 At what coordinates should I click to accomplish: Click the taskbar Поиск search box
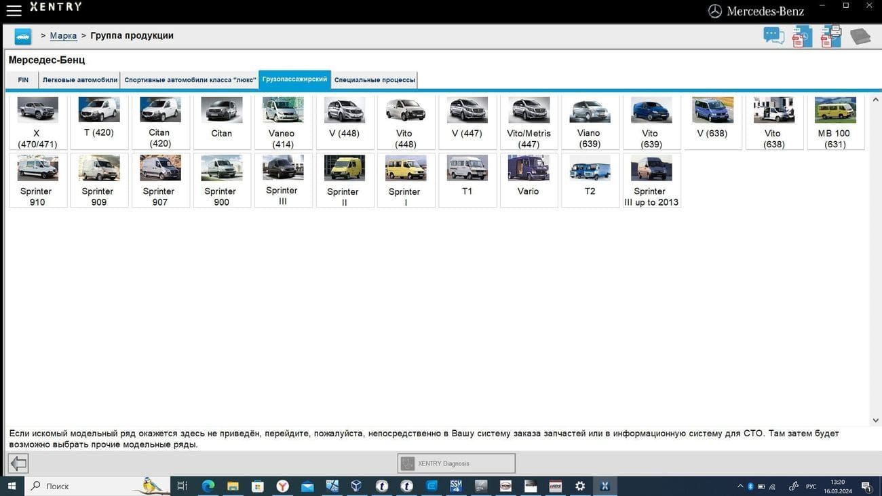[98, 486]
